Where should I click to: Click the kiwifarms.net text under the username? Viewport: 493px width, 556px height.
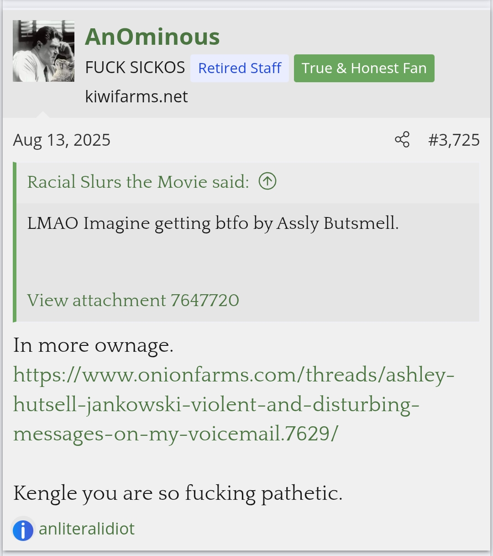click(136, 96)
